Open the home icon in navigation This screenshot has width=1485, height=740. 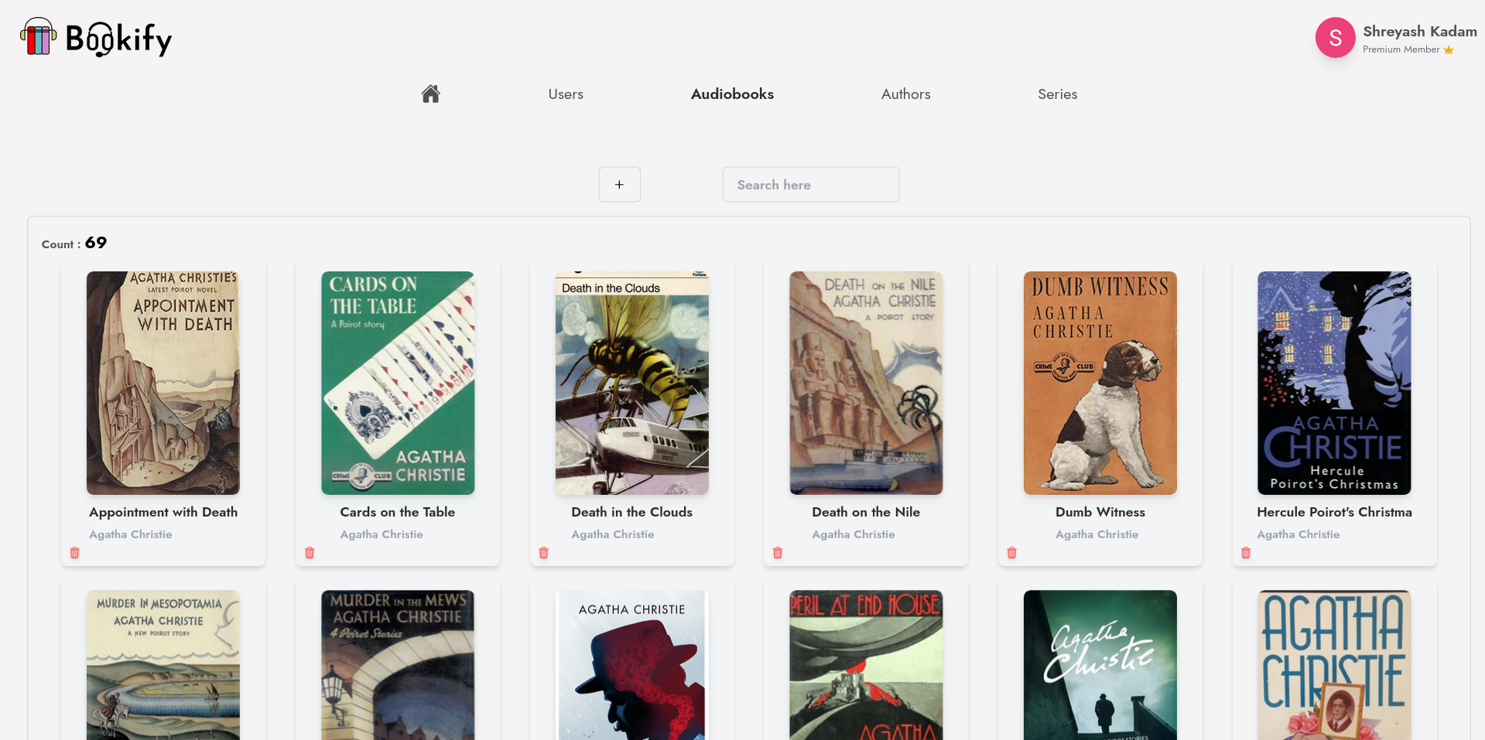pos(431,94)
